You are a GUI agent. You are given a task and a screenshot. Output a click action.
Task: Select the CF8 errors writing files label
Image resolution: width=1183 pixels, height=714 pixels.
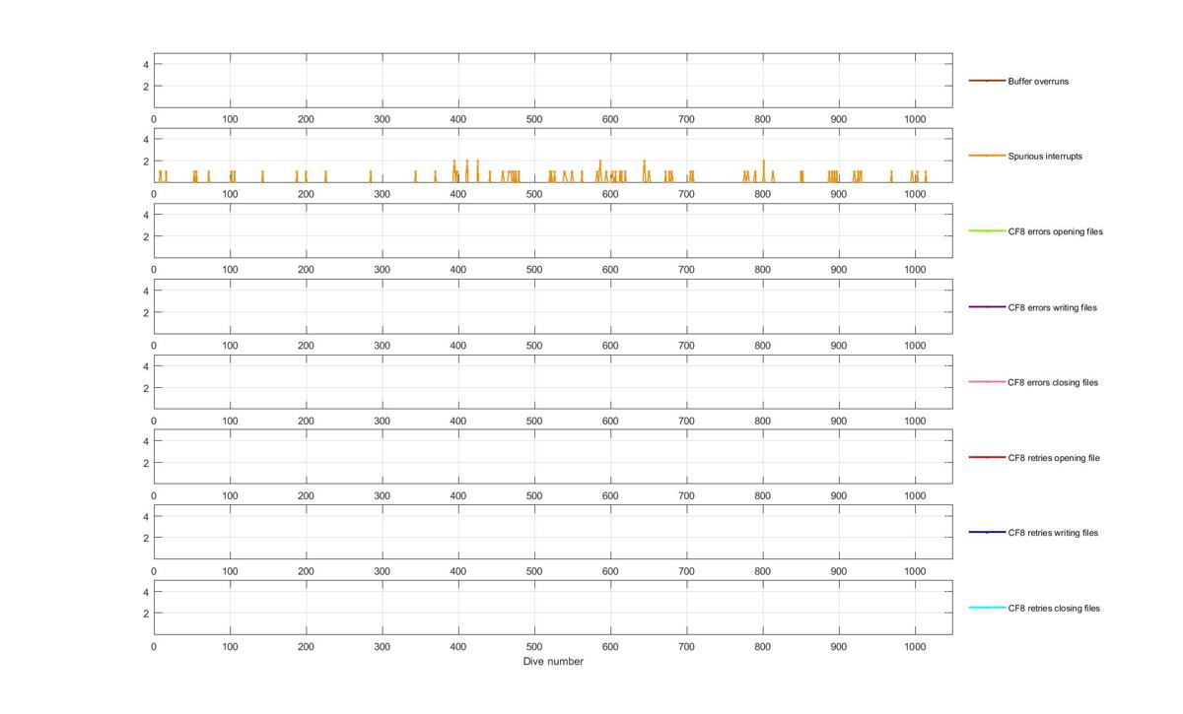point(1052,307)
